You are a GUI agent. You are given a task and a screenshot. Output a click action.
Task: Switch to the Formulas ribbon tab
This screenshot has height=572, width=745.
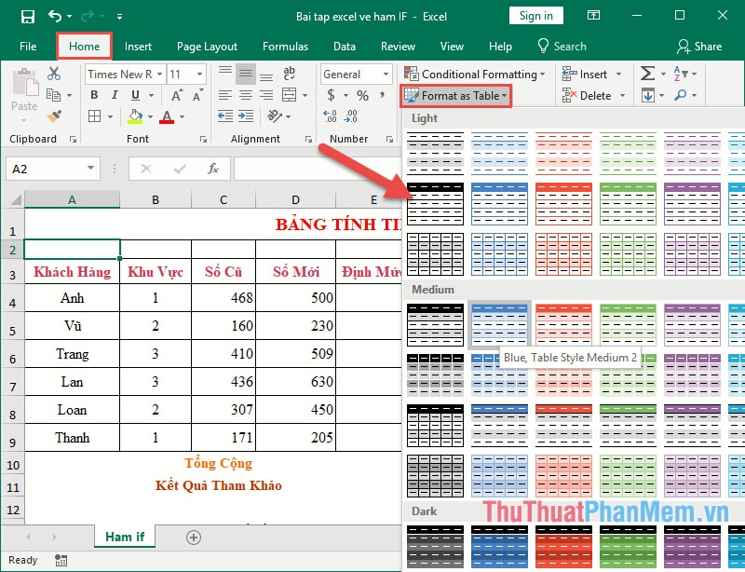pyautogui.click(x=286, y=46)
